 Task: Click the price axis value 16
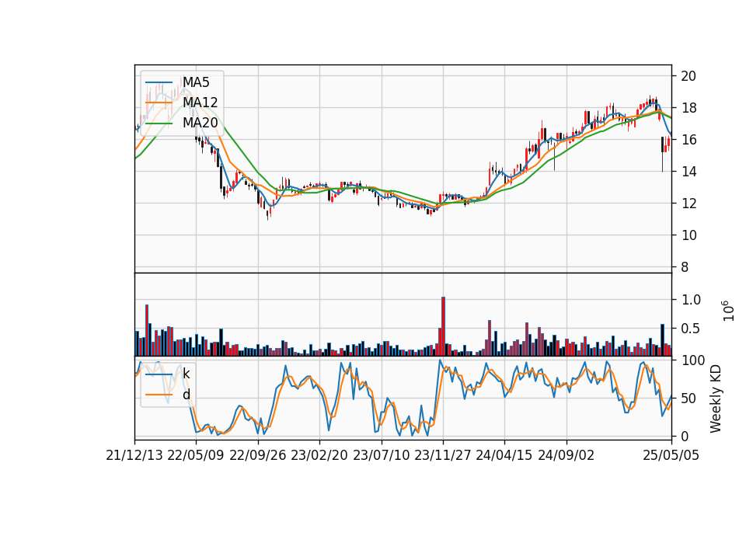tap(688, 140)
